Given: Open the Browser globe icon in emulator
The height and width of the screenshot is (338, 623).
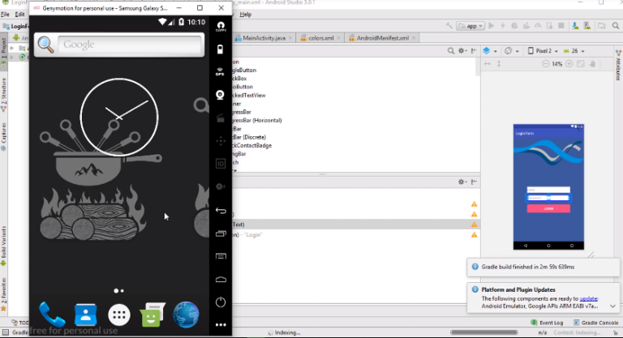Looking at the screenshot, I should pos(186,313).
